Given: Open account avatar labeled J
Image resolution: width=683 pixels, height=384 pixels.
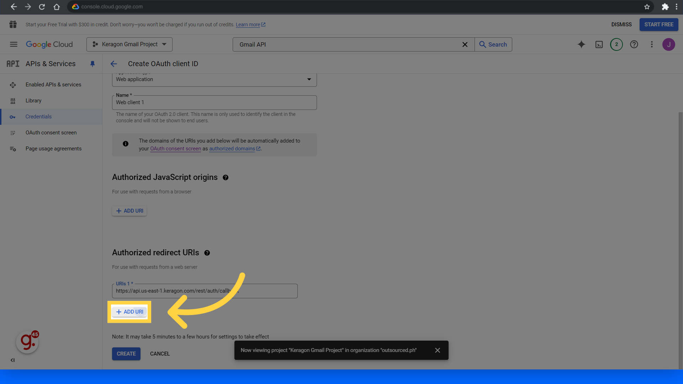Looking at the screenshot, I should pyautogui.click(x=669, y=44).
